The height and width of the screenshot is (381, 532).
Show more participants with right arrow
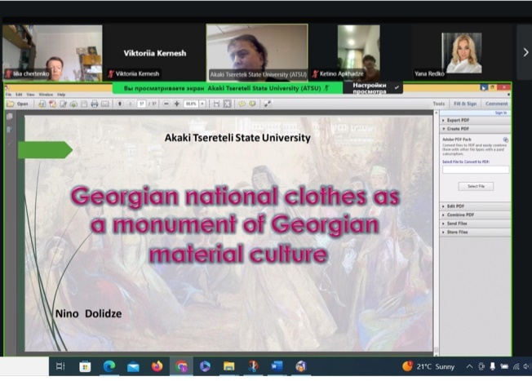coord(525,52)
